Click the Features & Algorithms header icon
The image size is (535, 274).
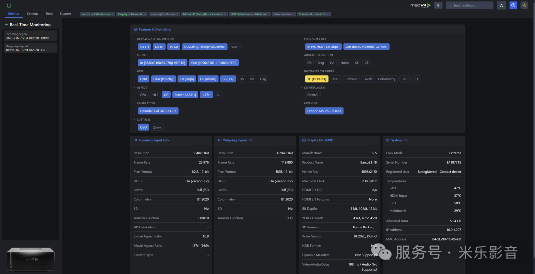(x=135, y=30)
